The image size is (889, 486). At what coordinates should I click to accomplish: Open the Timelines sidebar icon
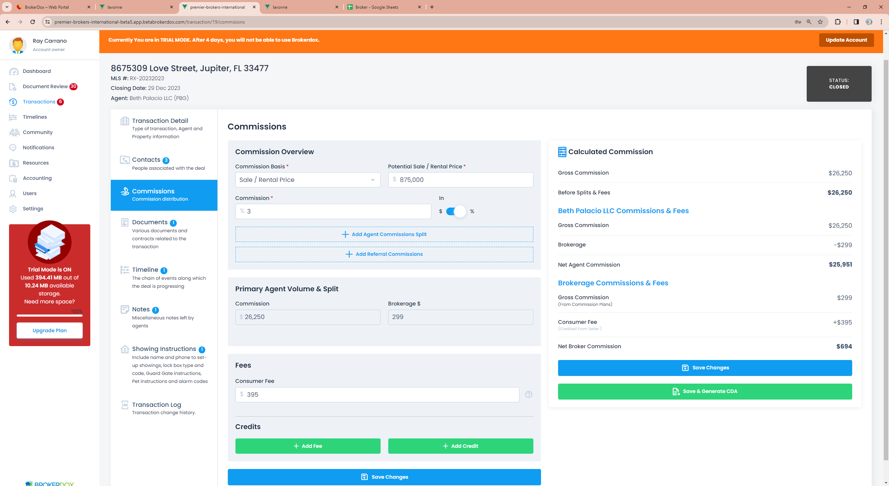[13, 117]
